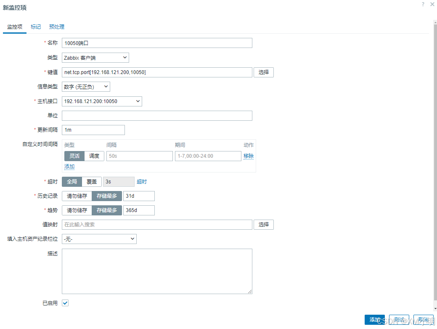
Task: Open the 主机接口 dropdown
Action: [102, 101]
